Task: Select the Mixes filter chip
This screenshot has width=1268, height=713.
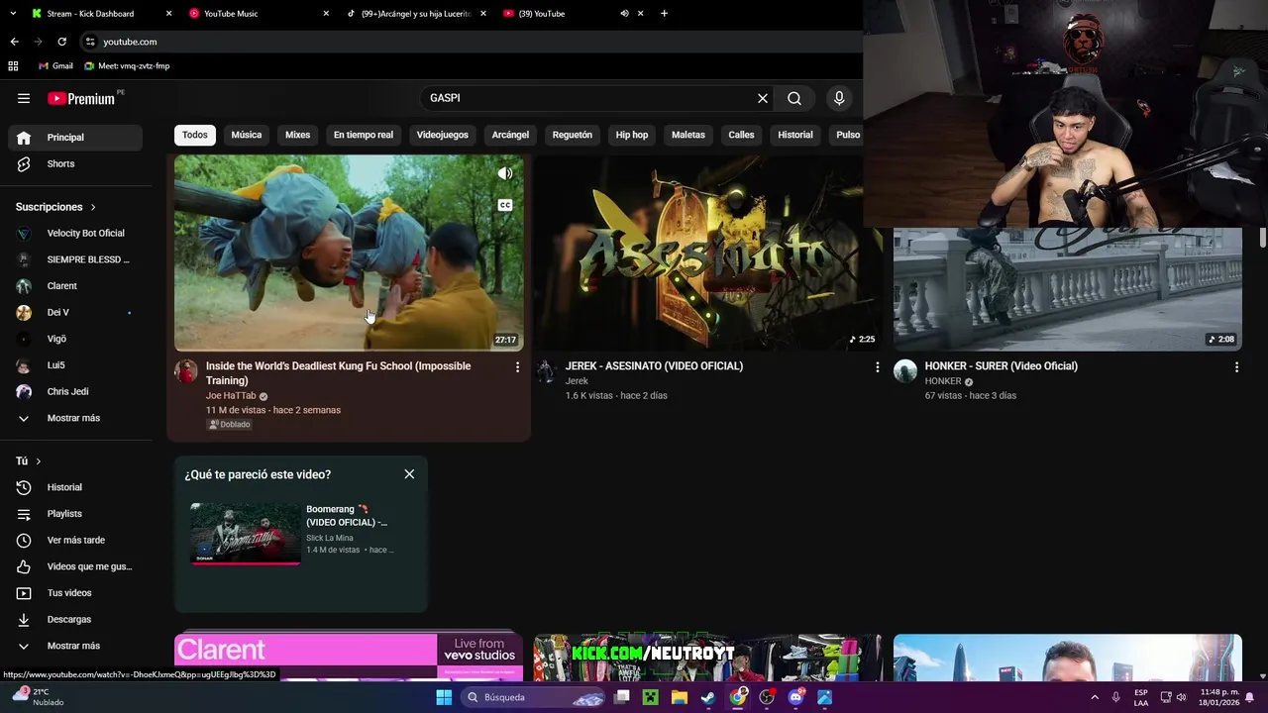Action: [298, 135]
